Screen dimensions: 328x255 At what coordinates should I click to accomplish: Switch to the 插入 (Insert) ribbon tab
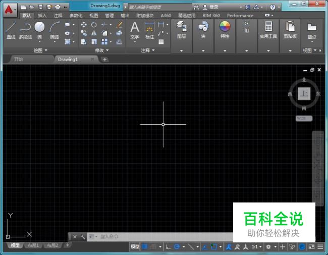click(42, 16)
